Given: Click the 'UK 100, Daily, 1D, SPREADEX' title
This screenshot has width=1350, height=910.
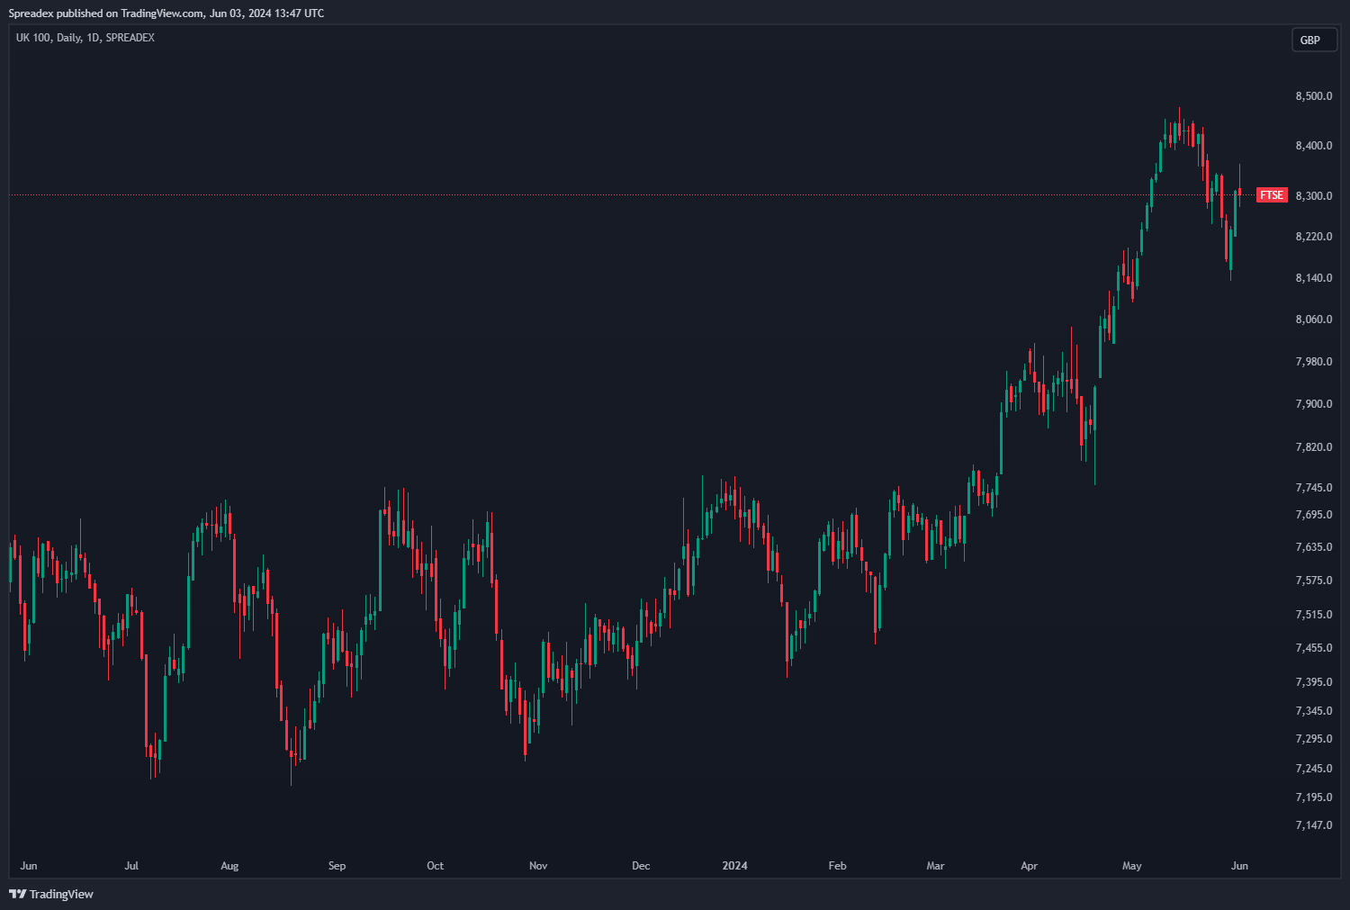Looking at the screenshot, I should pos(85,38).
